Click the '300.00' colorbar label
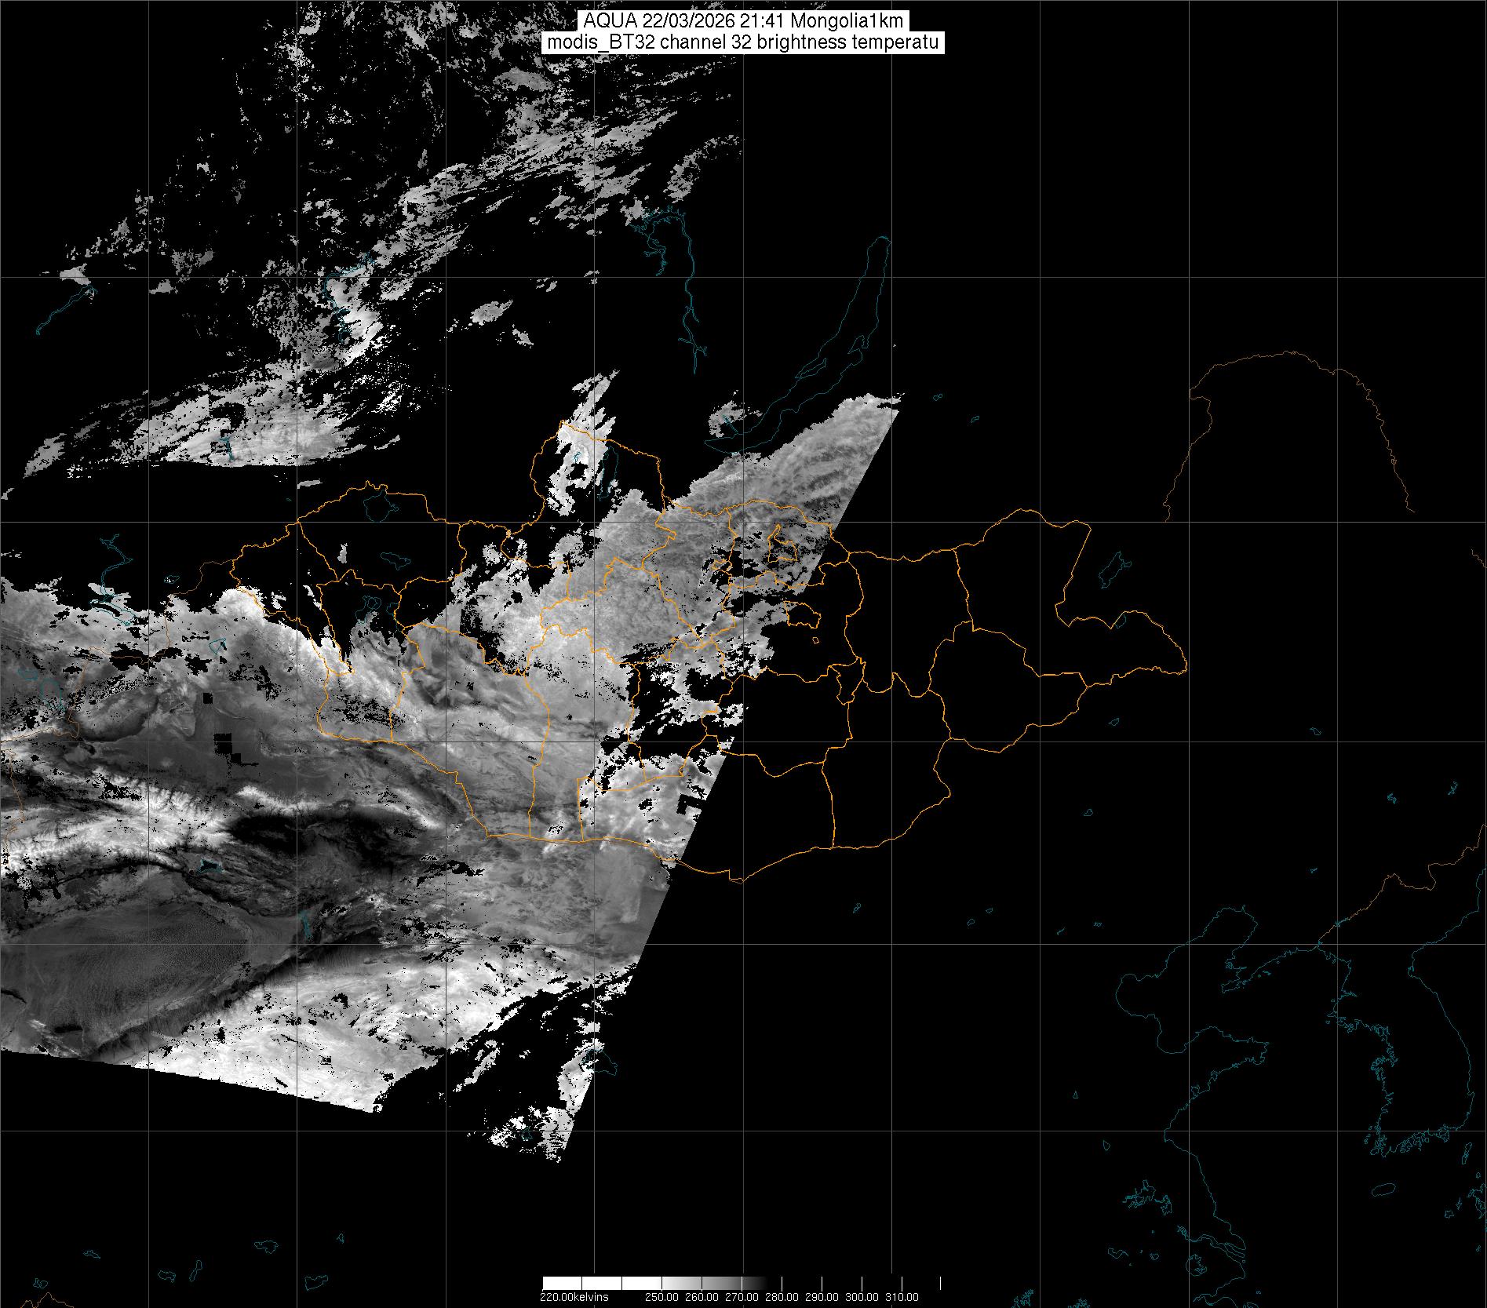Image resolution: width=1487 pixels, height=1308 pixels. (863, 1297)
